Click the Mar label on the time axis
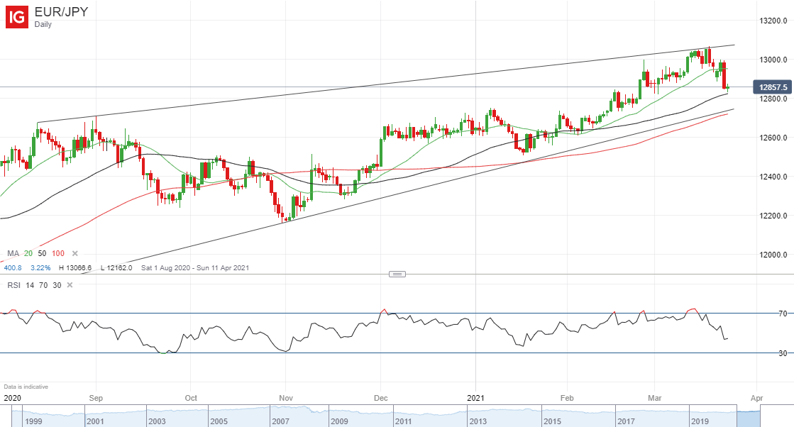The height and width of the screenshot is (427, 794). (x=655, y=398)
